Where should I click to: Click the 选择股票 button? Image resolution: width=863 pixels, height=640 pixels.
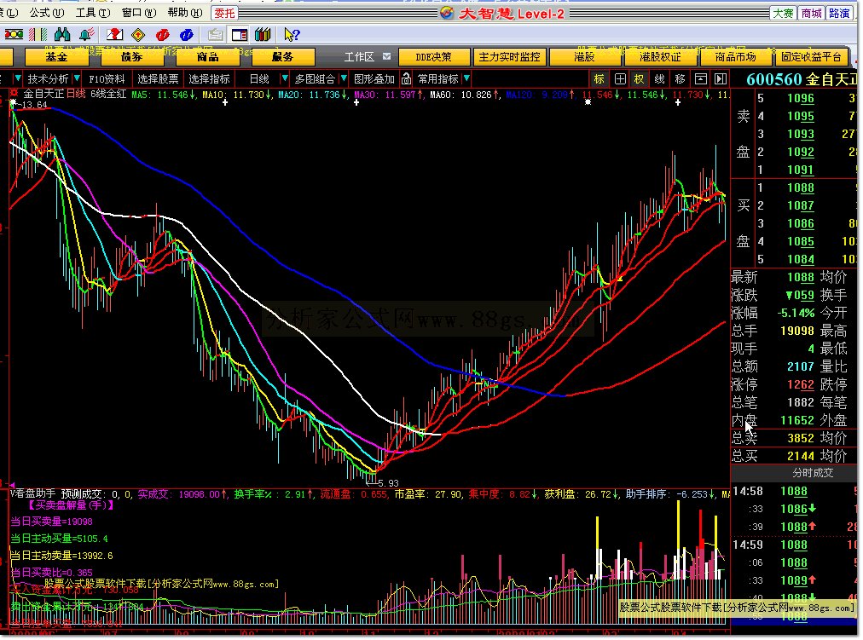[x=158, y=78]
